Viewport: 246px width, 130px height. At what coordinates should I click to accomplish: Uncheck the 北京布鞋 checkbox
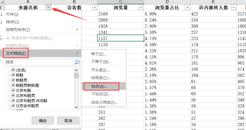pos(13,90)
